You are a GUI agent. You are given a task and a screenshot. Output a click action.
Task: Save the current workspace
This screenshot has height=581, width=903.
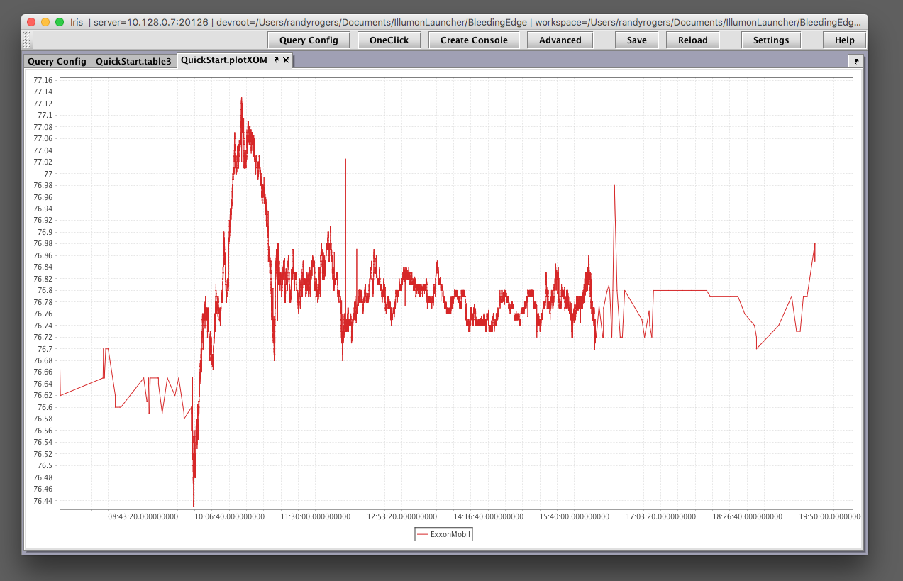coord(636,40)
